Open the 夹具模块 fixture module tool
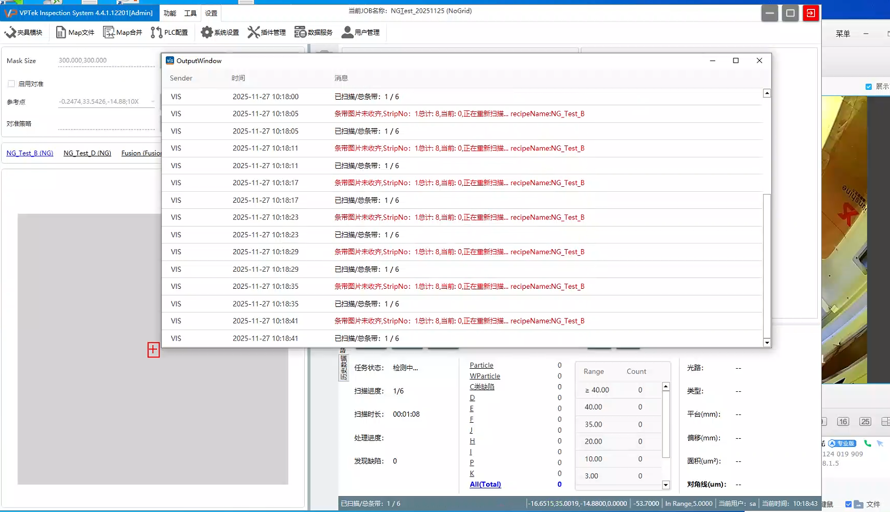The height and width of the screenshot is (512, 890). 24,33
